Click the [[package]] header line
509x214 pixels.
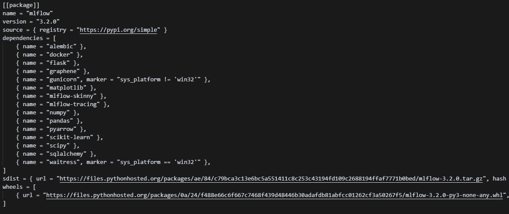point(21,5)
